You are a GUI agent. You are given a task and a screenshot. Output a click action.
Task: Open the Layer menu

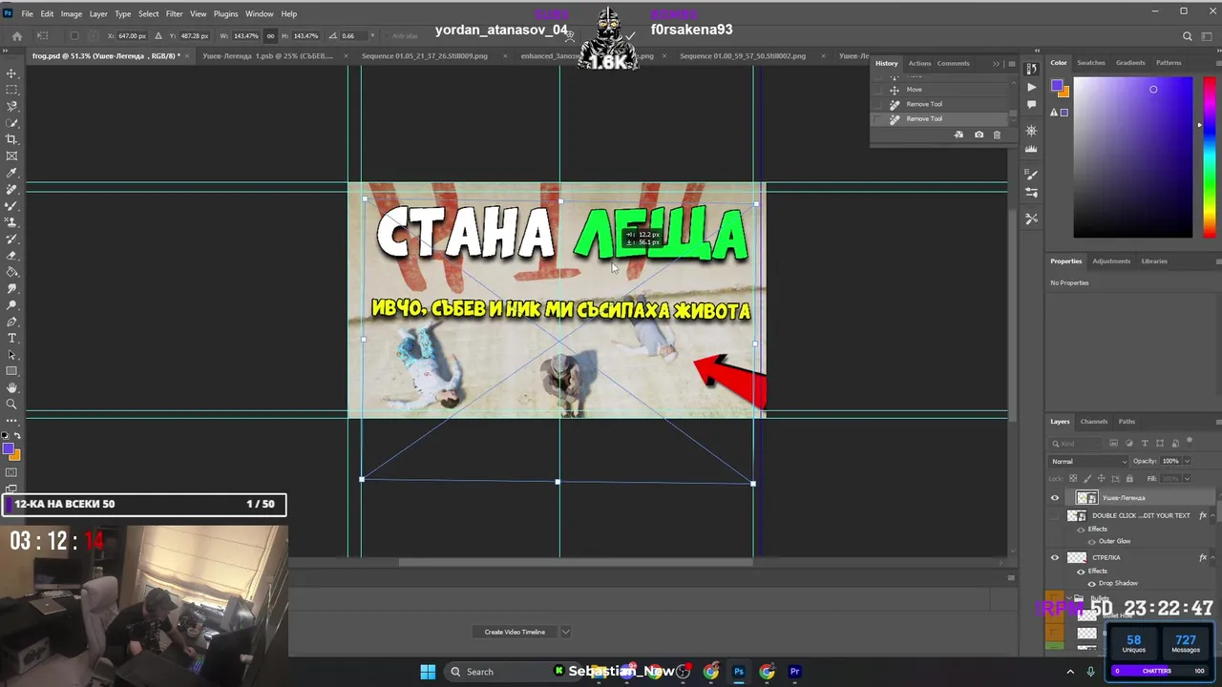point(98,14)
